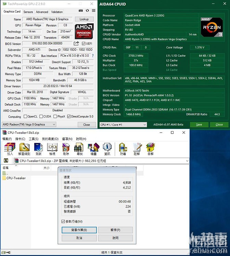Open the CPU-Tweaker folder
The width and height of the screenshot is (230, 256).
14,178
